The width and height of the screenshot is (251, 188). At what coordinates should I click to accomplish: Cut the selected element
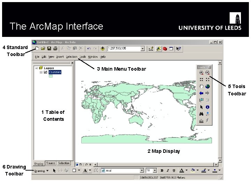tap(63, 48)
